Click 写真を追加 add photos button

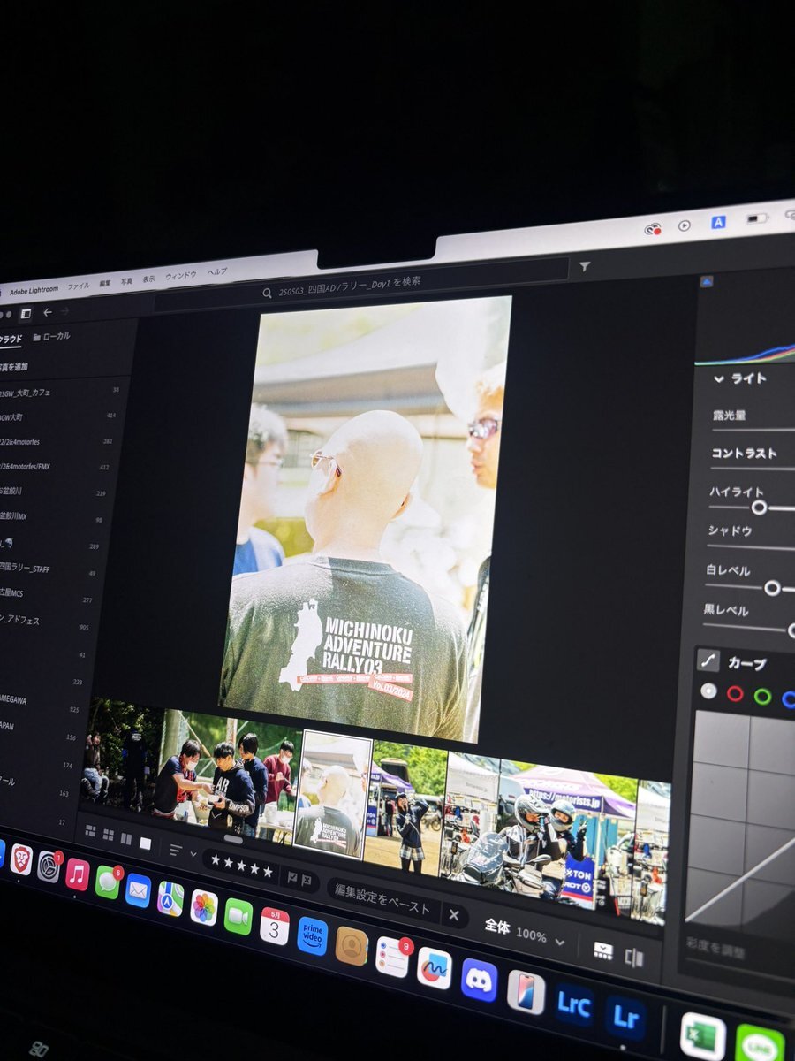point(14,366)
